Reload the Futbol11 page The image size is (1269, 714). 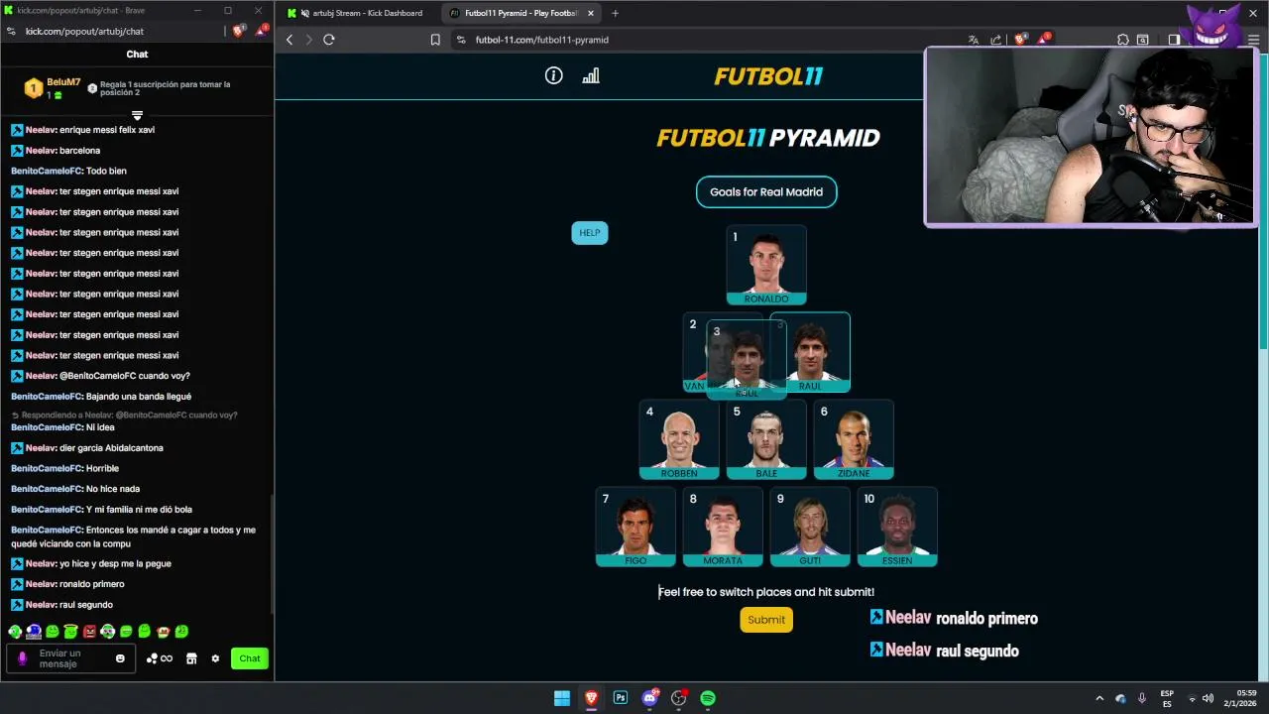click(329, 40)
